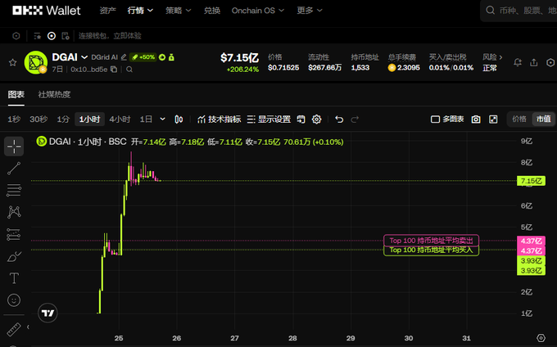The height and width of the screenshot is (347, 557).
Task: Select the brush drawing tool
Action: click(x=14, y=256)
